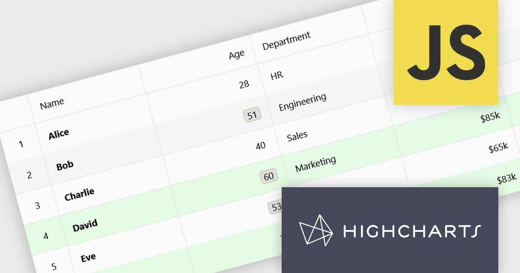Click the HR department cell
520x273 pixels.
click(276, 76)
